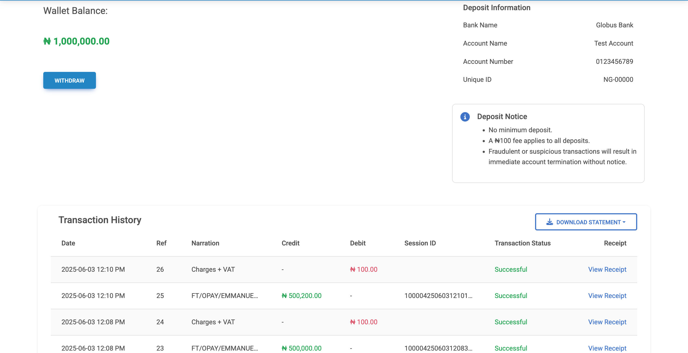View receipt for transaction ref 24
Image resolution: width=688 pixels, height=353 pixels.
[607, 322]
